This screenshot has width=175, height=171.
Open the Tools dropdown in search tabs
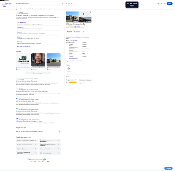tap(50, 8)
